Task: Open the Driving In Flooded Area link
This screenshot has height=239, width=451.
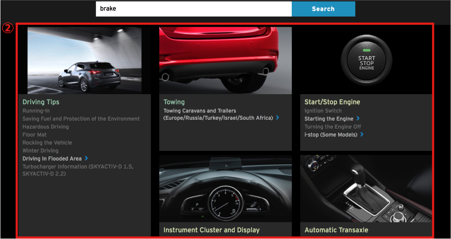Action: coord(52,158)
